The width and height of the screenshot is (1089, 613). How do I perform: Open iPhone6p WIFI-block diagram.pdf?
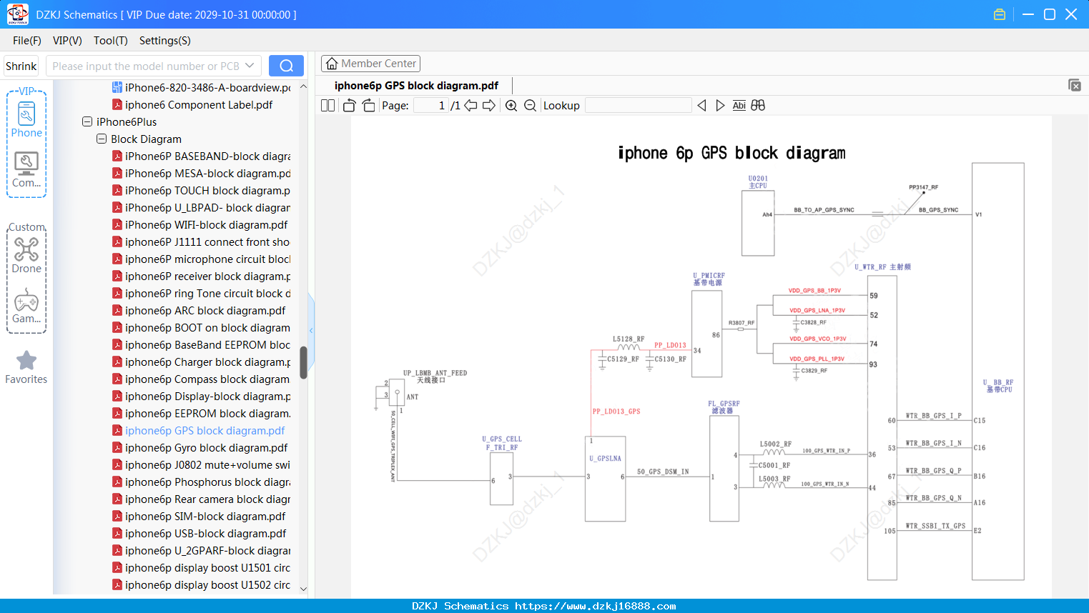[x=206, y=225]
